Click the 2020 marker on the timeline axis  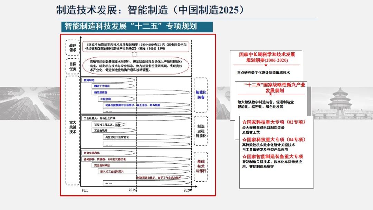click(x=187, y=190)
